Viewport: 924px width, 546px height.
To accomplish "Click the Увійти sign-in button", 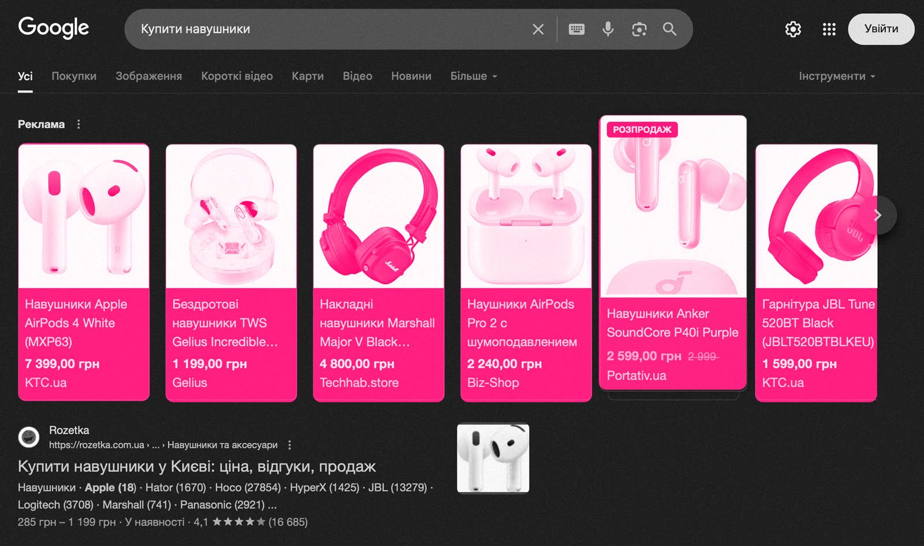I will pos(881,29).
